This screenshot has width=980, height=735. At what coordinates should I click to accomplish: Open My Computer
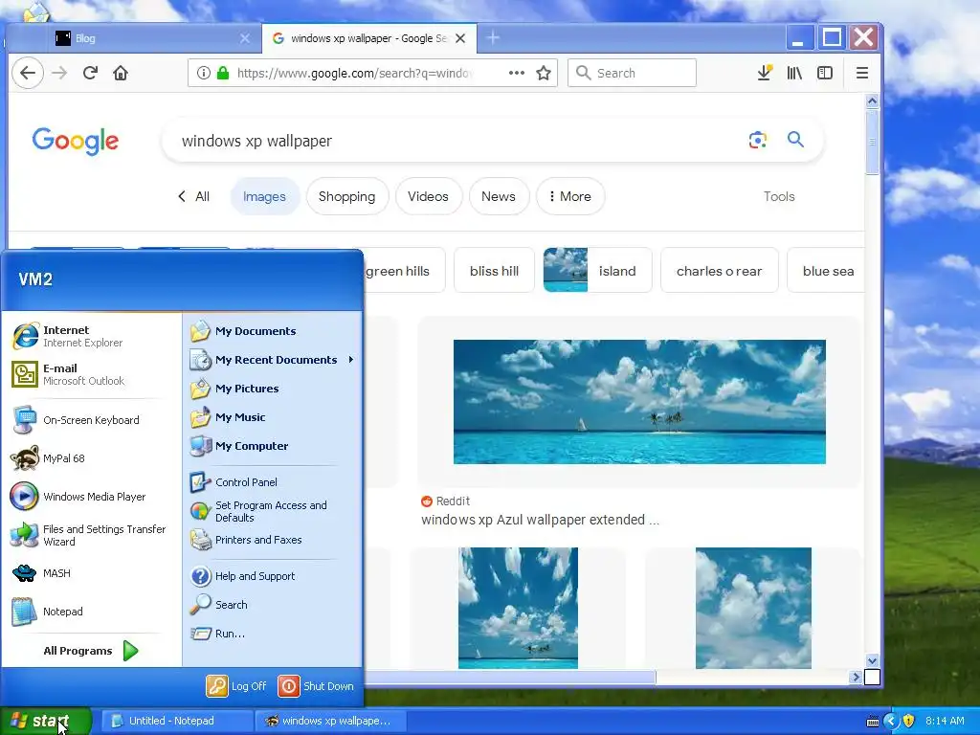coord(273,446)
